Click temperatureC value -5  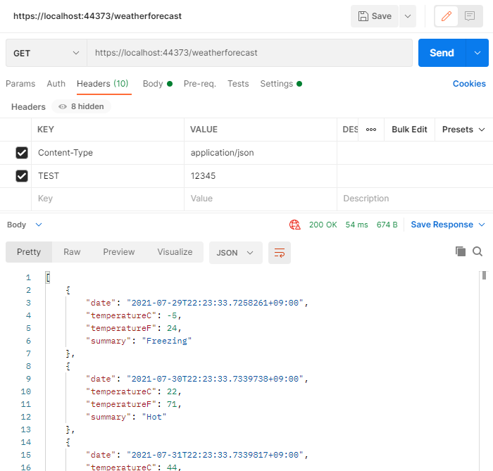click(172, 315)
